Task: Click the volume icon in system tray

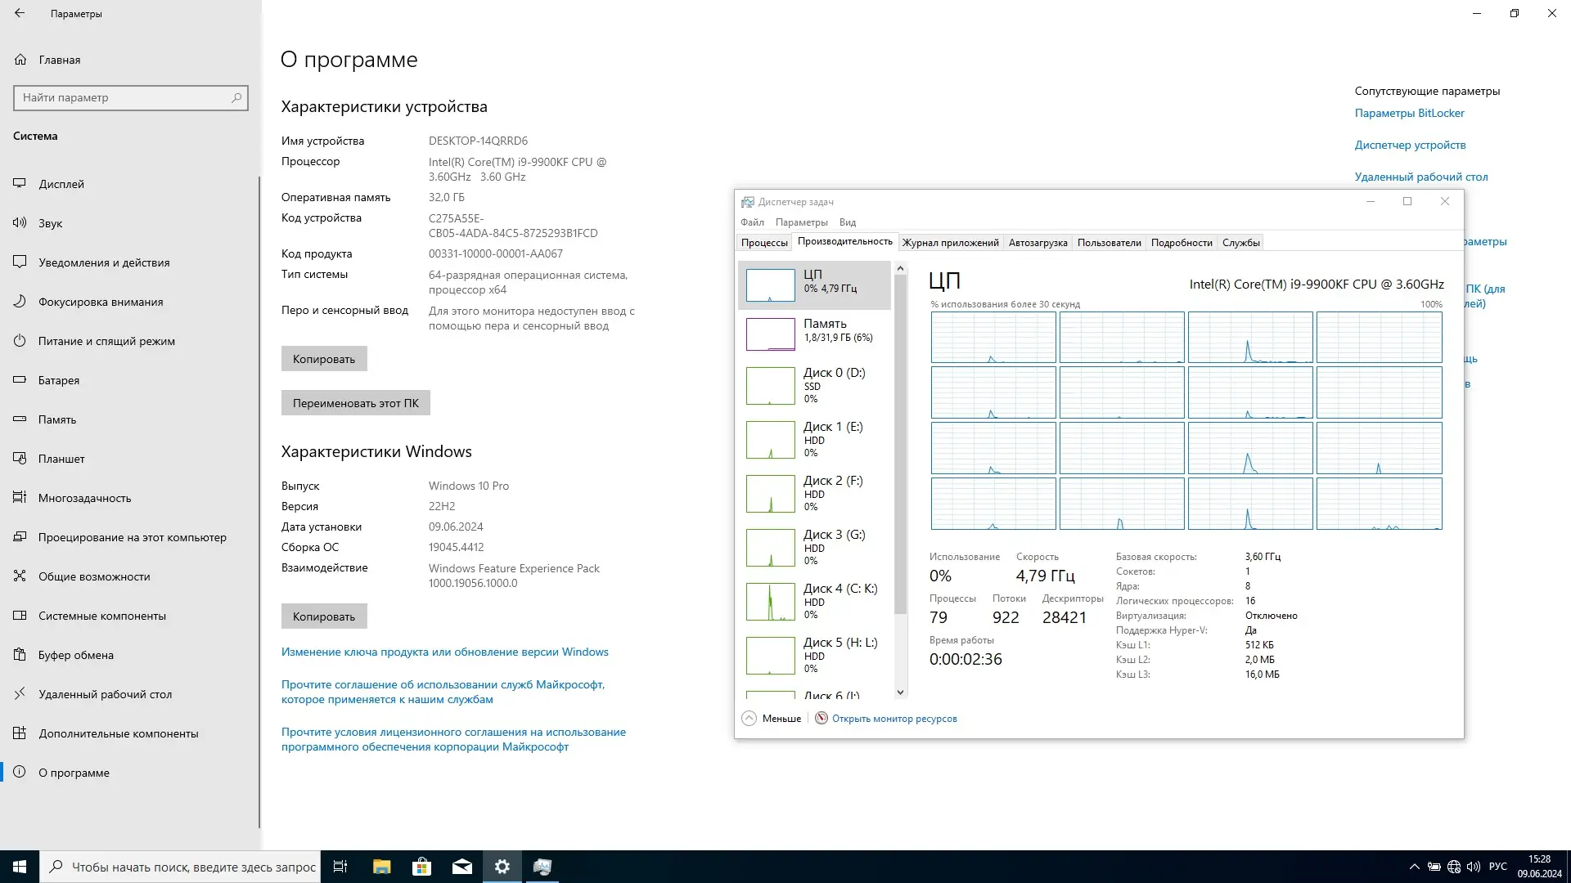Action: (1474, 866)
